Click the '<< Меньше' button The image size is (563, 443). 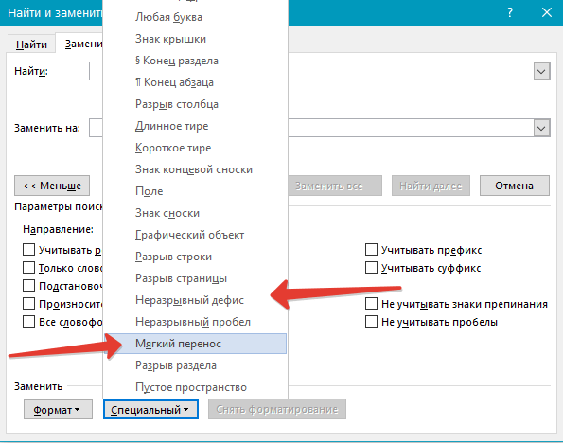coord(52,186)
